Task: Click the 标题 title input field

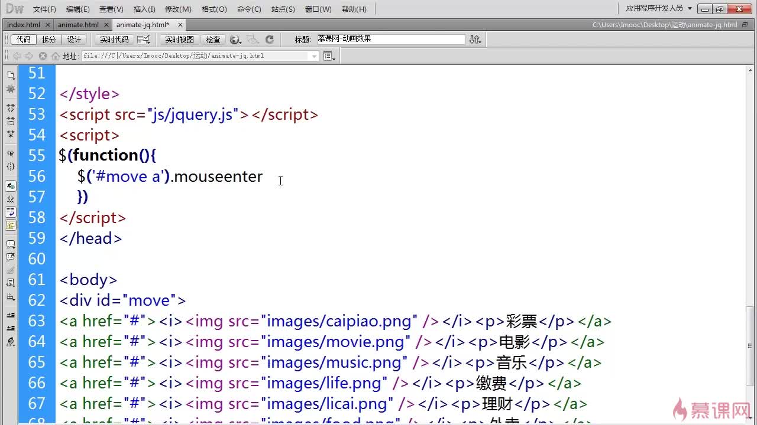Action: (390, 39)
